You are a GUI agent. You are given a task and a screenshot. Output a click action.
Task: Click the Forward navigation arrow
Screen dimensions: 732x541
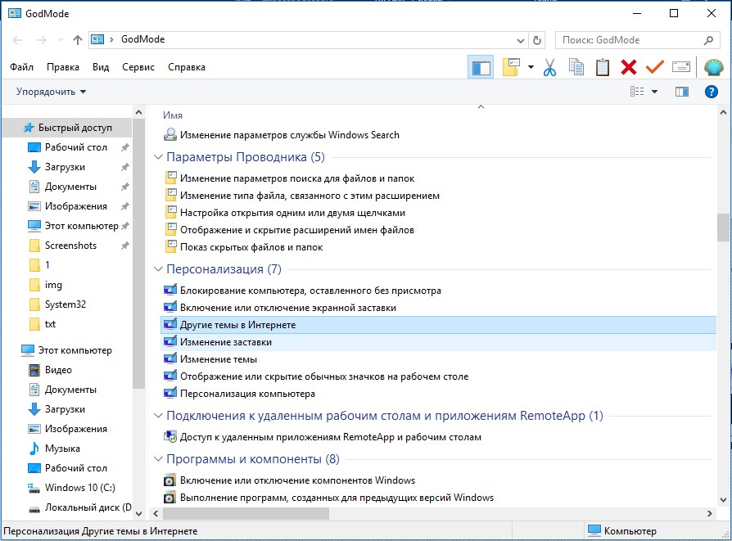(x=42, y=40)
